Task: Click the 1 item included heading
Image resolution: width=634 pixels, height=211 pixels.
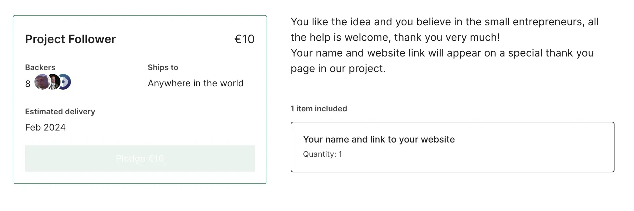Action: click(319, 109)
